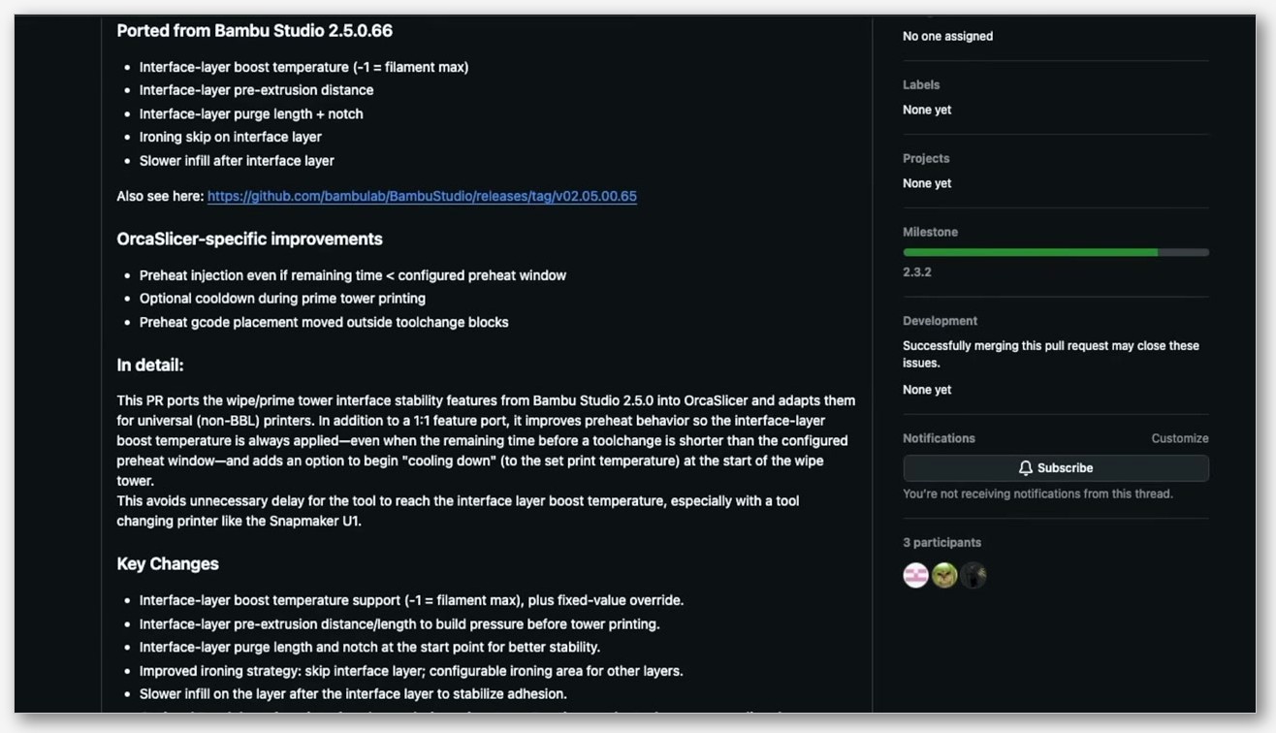Click the 'In detail:' heading
Screen dimensions: 1276x733
pyautogui.click(x=150, y=366)
